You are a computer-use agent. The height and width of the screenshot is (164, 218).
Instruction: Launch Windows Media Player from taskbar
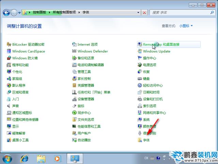point(58,159)
